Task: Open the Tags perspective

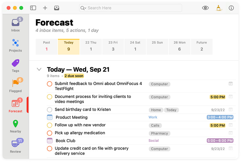Action: point(16,66)
